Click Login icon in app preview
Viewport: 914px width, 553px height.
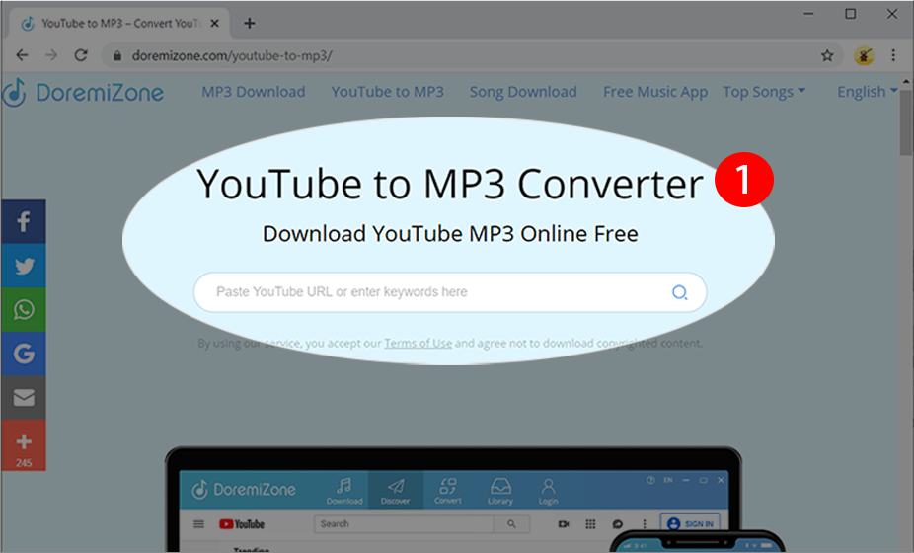pos(548,491)
